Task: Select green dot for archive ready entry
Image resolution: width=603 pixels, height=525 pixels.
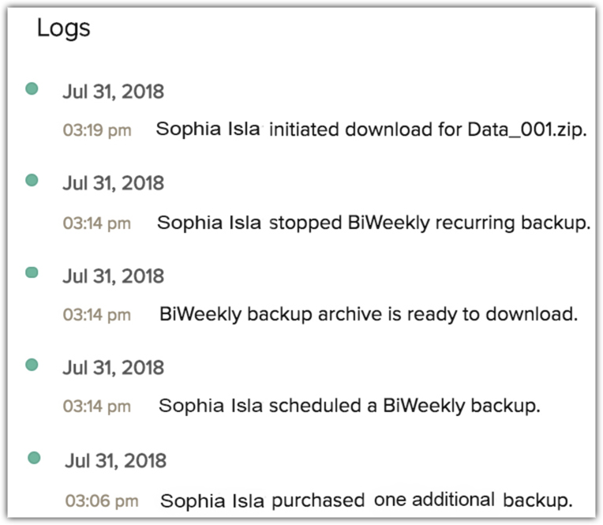Action: click(x=32, y=272)
